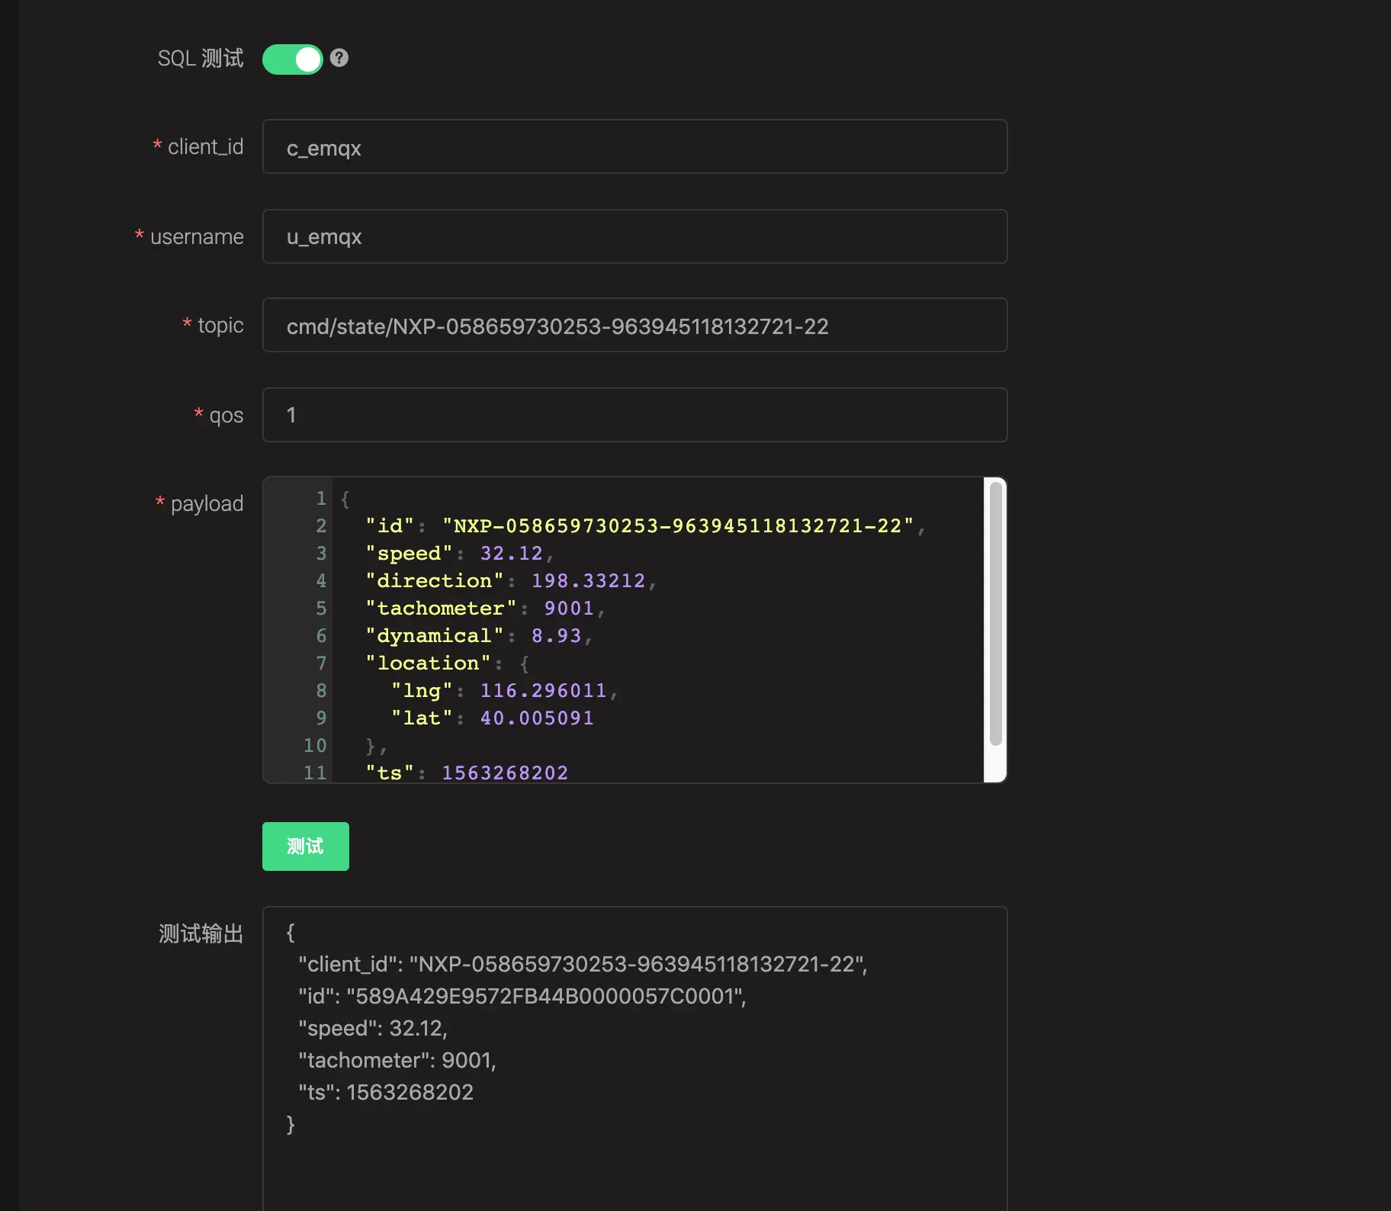Toggle the SQL 测试 switch off
Viewport: 1391px width, 1211px height.
click(292, 59)
